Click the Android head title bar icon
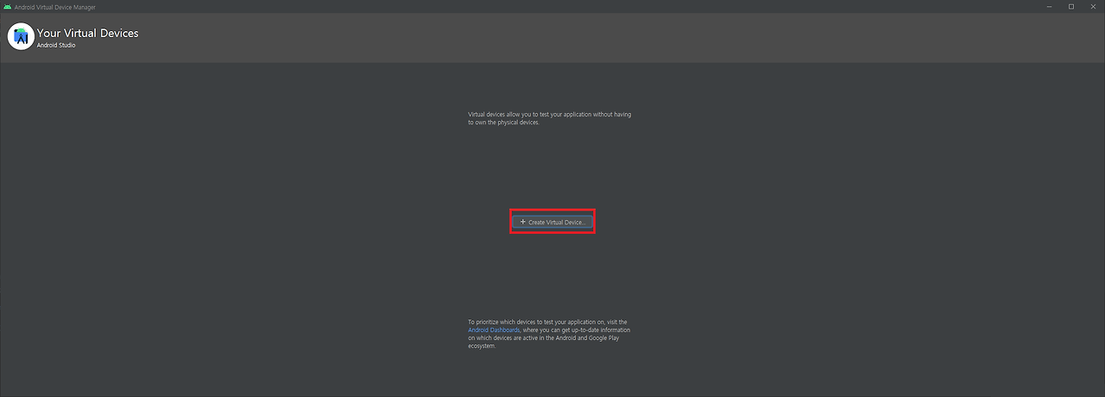This screenshot has width=1105, height=397. pos(8,7)
